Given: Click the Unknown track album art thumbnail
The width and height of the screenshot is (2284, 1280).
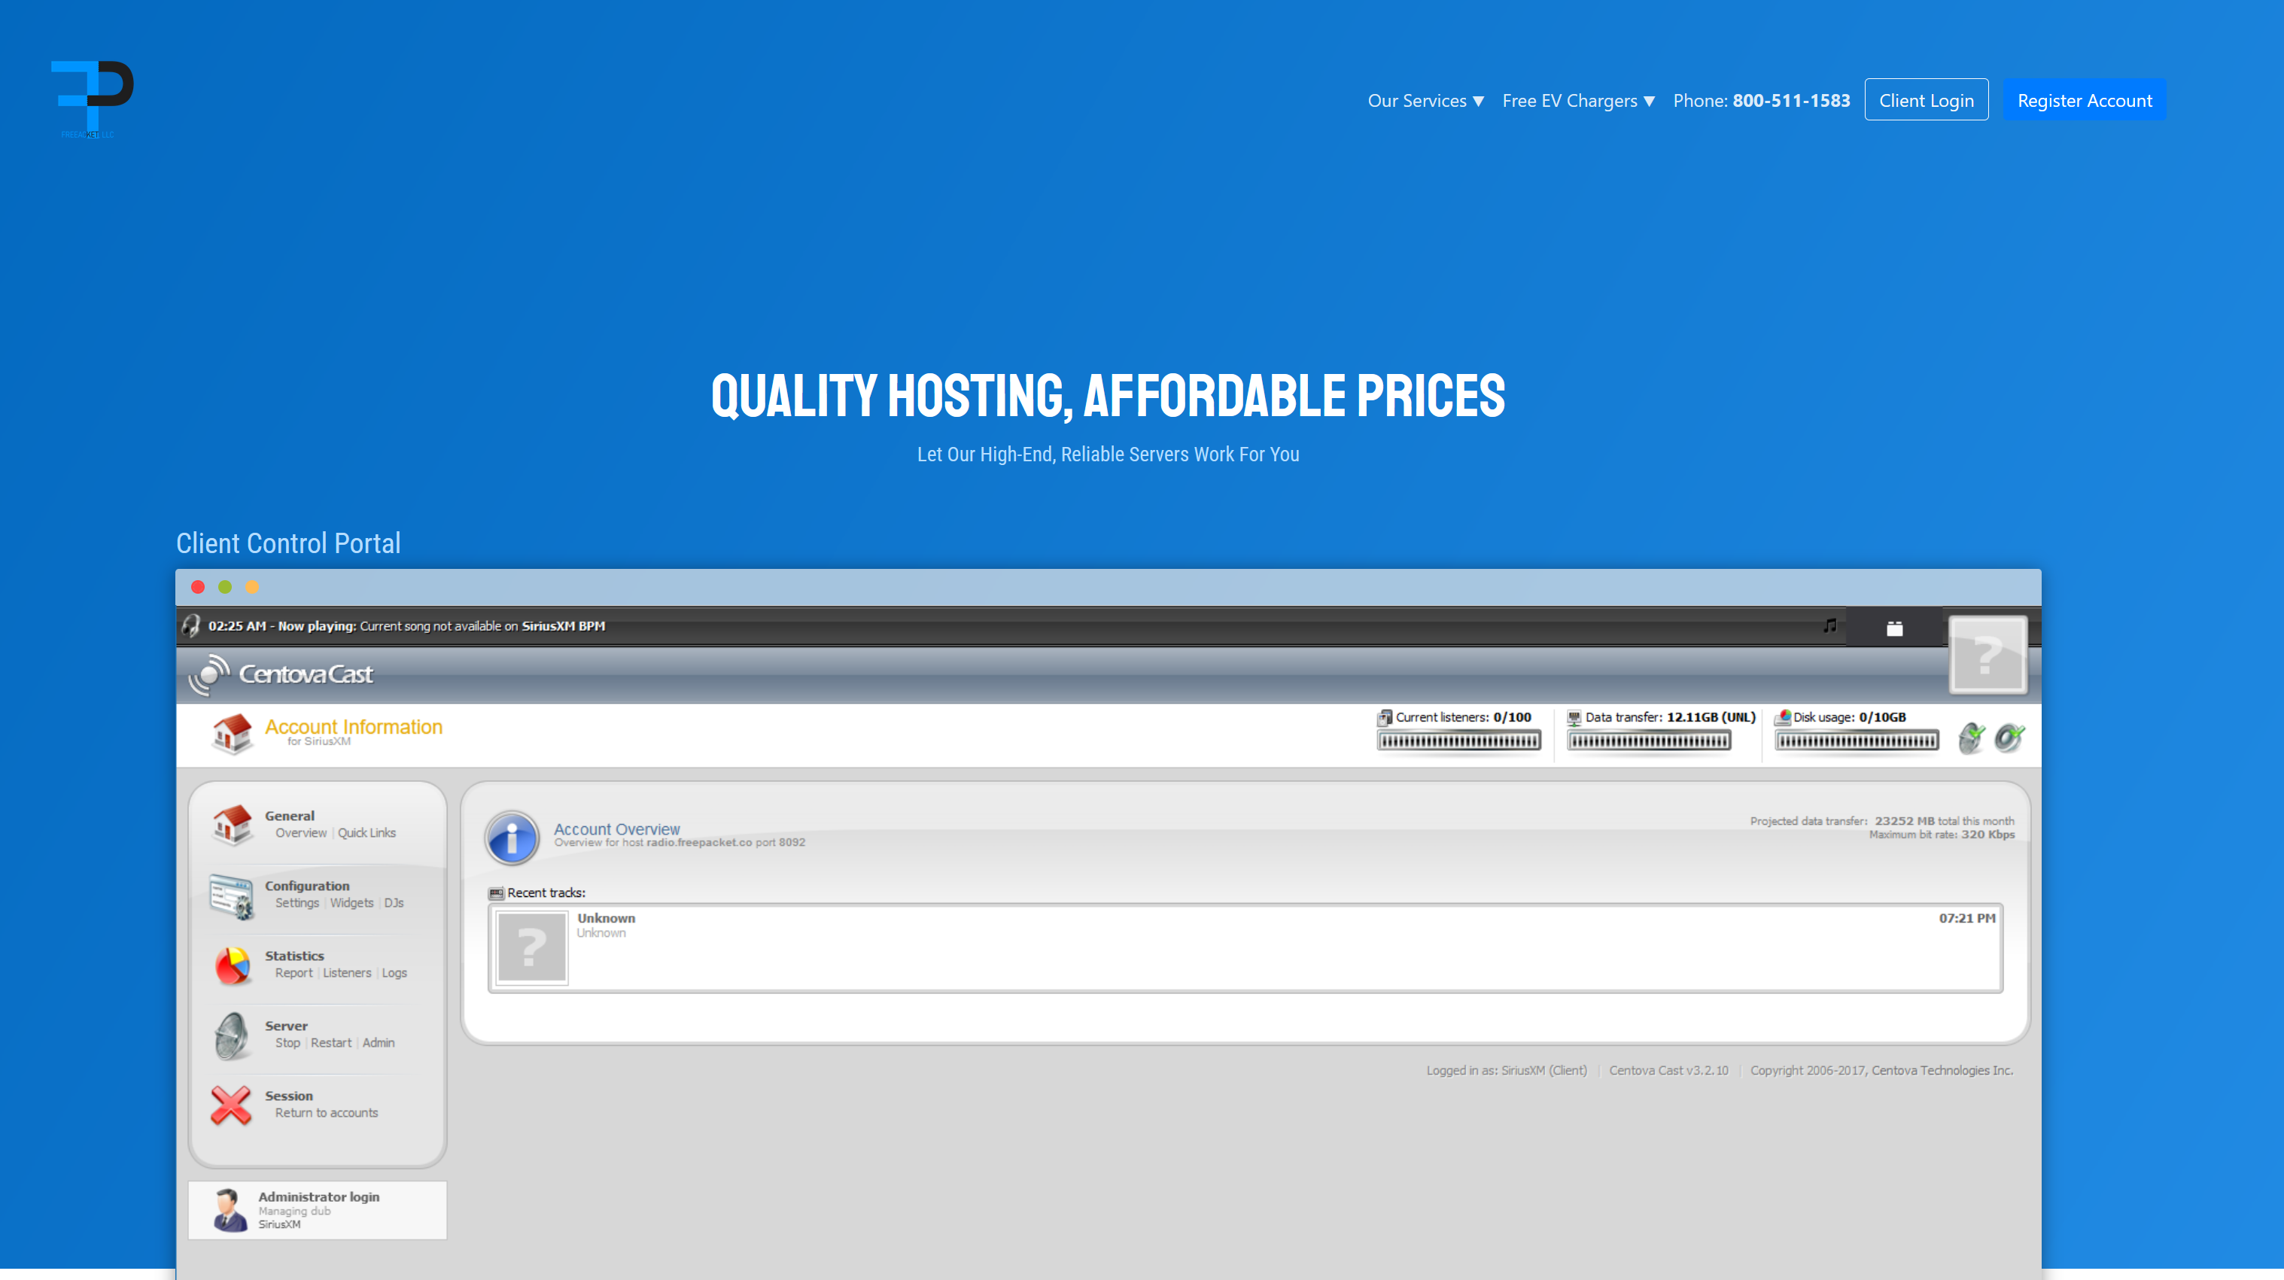Looking at the screenshot, I should click(531, 947).
